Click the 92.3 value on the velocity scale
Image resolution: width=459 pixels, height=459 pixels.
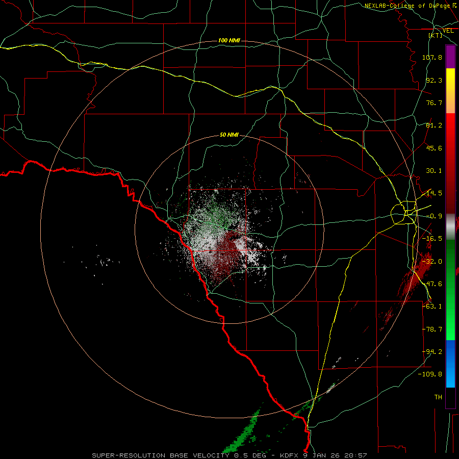[x=434, y=80]
